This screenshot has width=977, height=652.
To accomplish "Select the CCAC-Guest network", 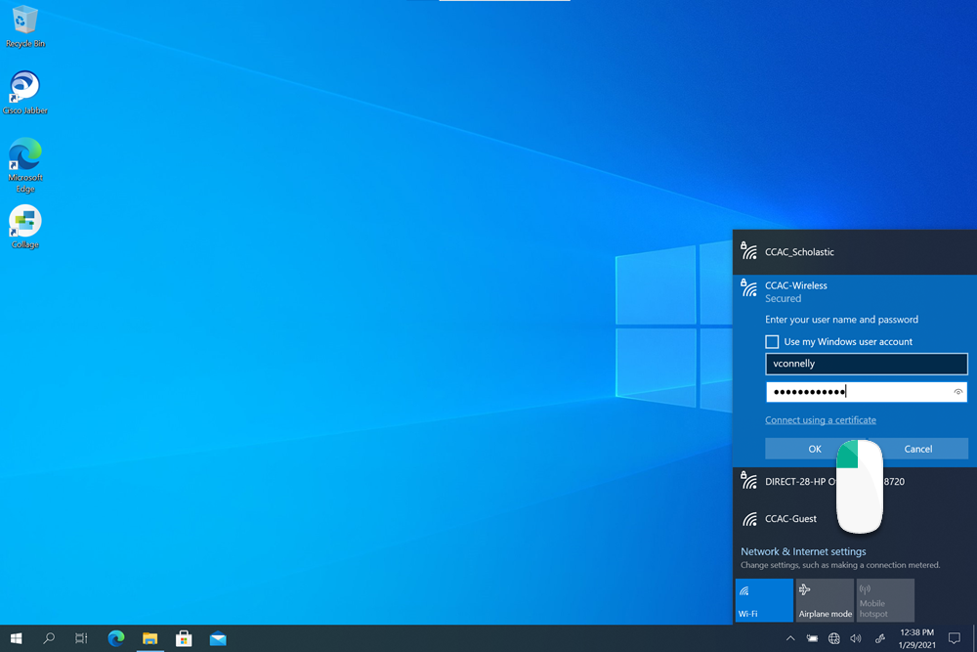I will [x=855, y=519].
